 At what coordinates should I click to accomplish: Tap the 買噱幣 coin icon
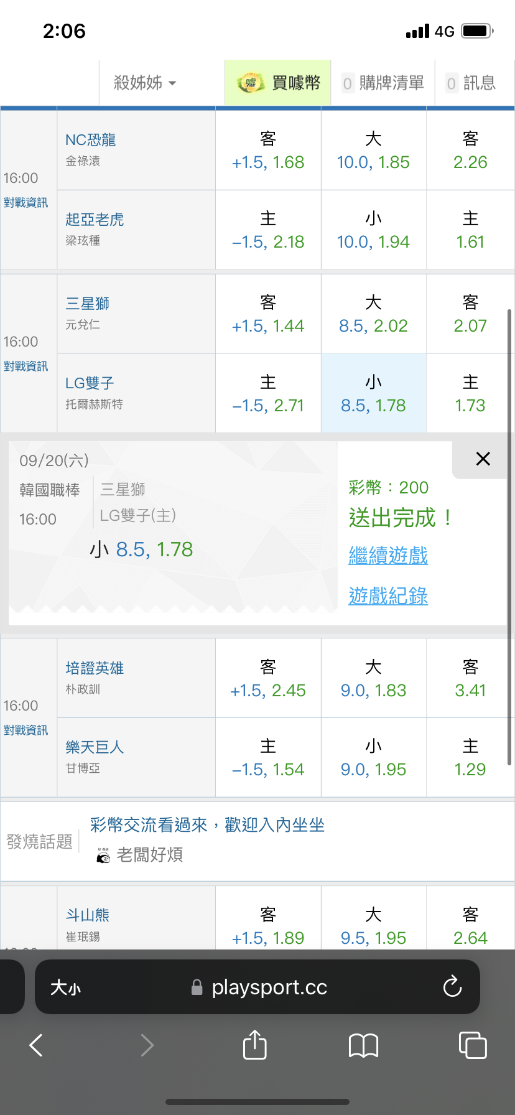pos(250,83)
